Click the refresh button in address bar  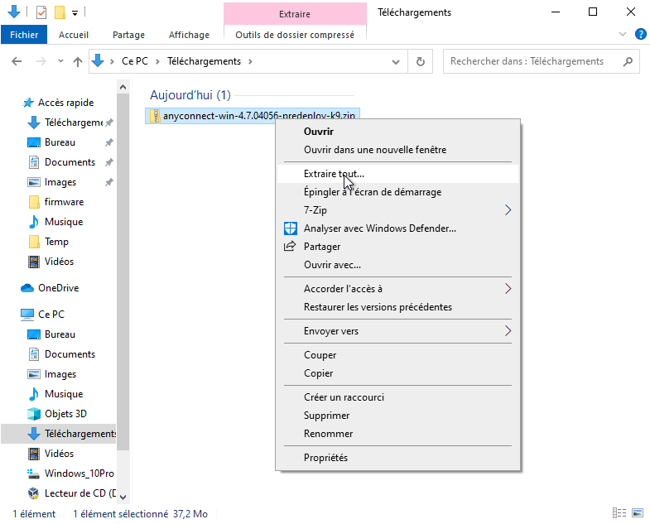point(421,61)
